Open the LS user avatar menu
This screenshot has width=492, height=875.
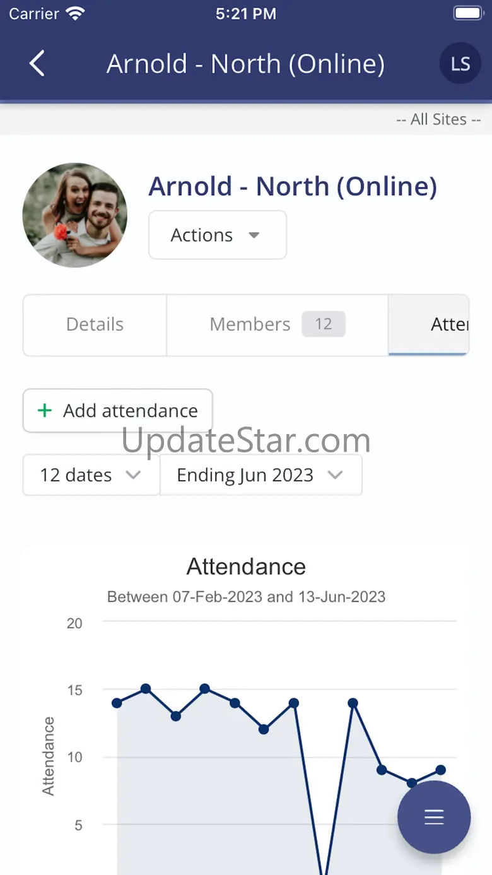[460, 64]
